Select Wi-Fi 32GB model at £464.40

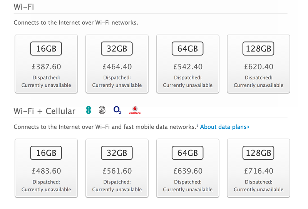pos(117,64)
